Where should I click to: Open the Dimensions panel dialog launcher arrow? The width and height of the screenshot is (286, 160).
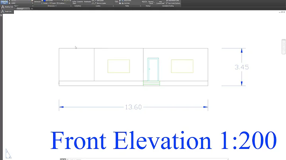click(71, 6)
